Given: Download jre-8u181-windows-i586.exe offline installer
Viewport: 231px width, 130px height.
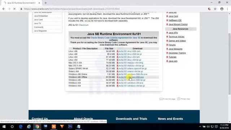Looking at the screenshot, I should click(131, 77).
